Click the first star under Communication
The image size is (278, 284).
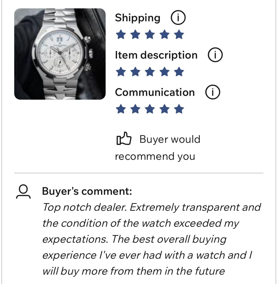pyautogui.click(x=120, y=109)
